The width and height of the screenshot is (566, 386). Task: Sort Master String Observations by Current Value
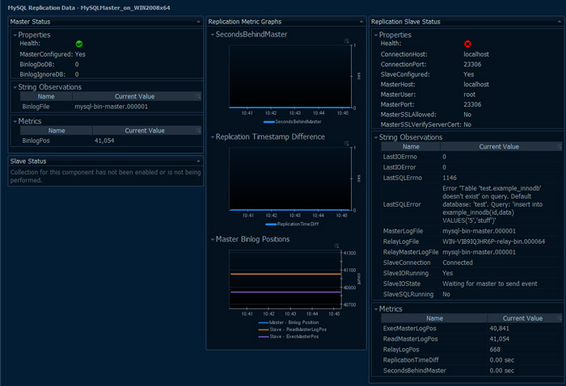[134, 96]
